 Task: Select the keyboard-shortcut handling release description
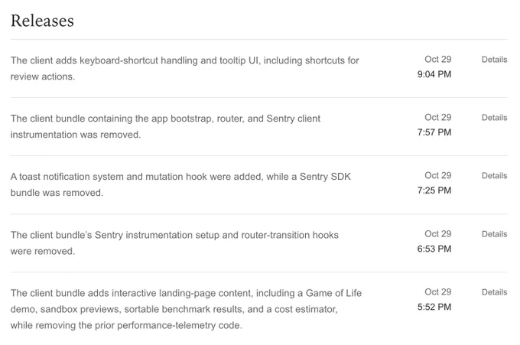pyautogui.click(x=185, y=68)
